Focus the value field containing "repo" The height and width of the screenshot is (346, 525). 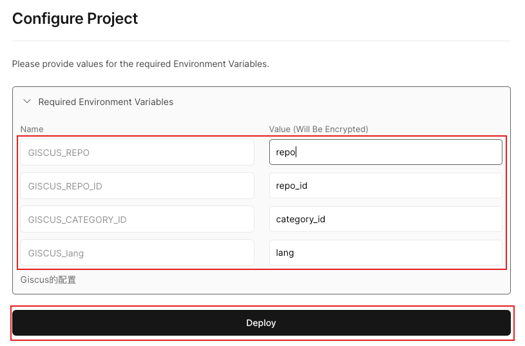pyautogui.click(x=385, y=153)
